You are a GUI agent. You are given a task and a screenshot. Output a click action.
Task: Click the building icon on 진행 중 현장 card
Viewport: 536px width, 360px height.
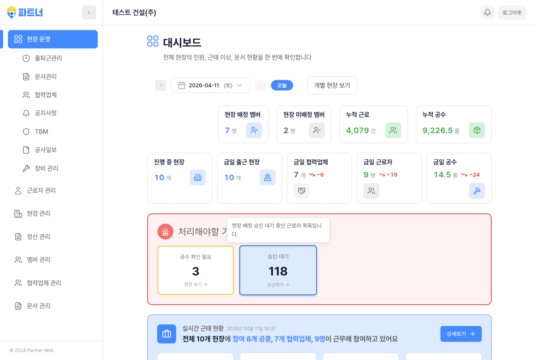coord(198,177)
